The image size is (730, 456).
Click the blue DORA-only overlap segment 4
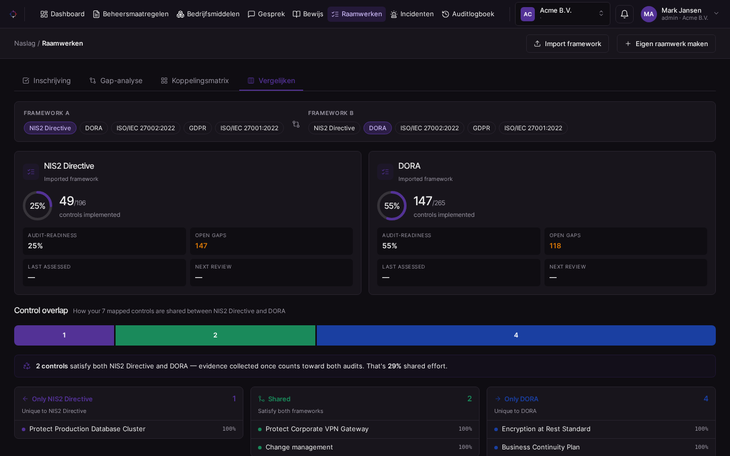[x=516, y=335]
